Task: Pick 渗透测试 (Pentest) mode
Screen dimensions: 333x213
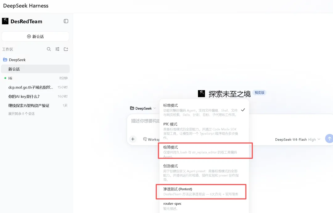Action: (x=204, y=191)
